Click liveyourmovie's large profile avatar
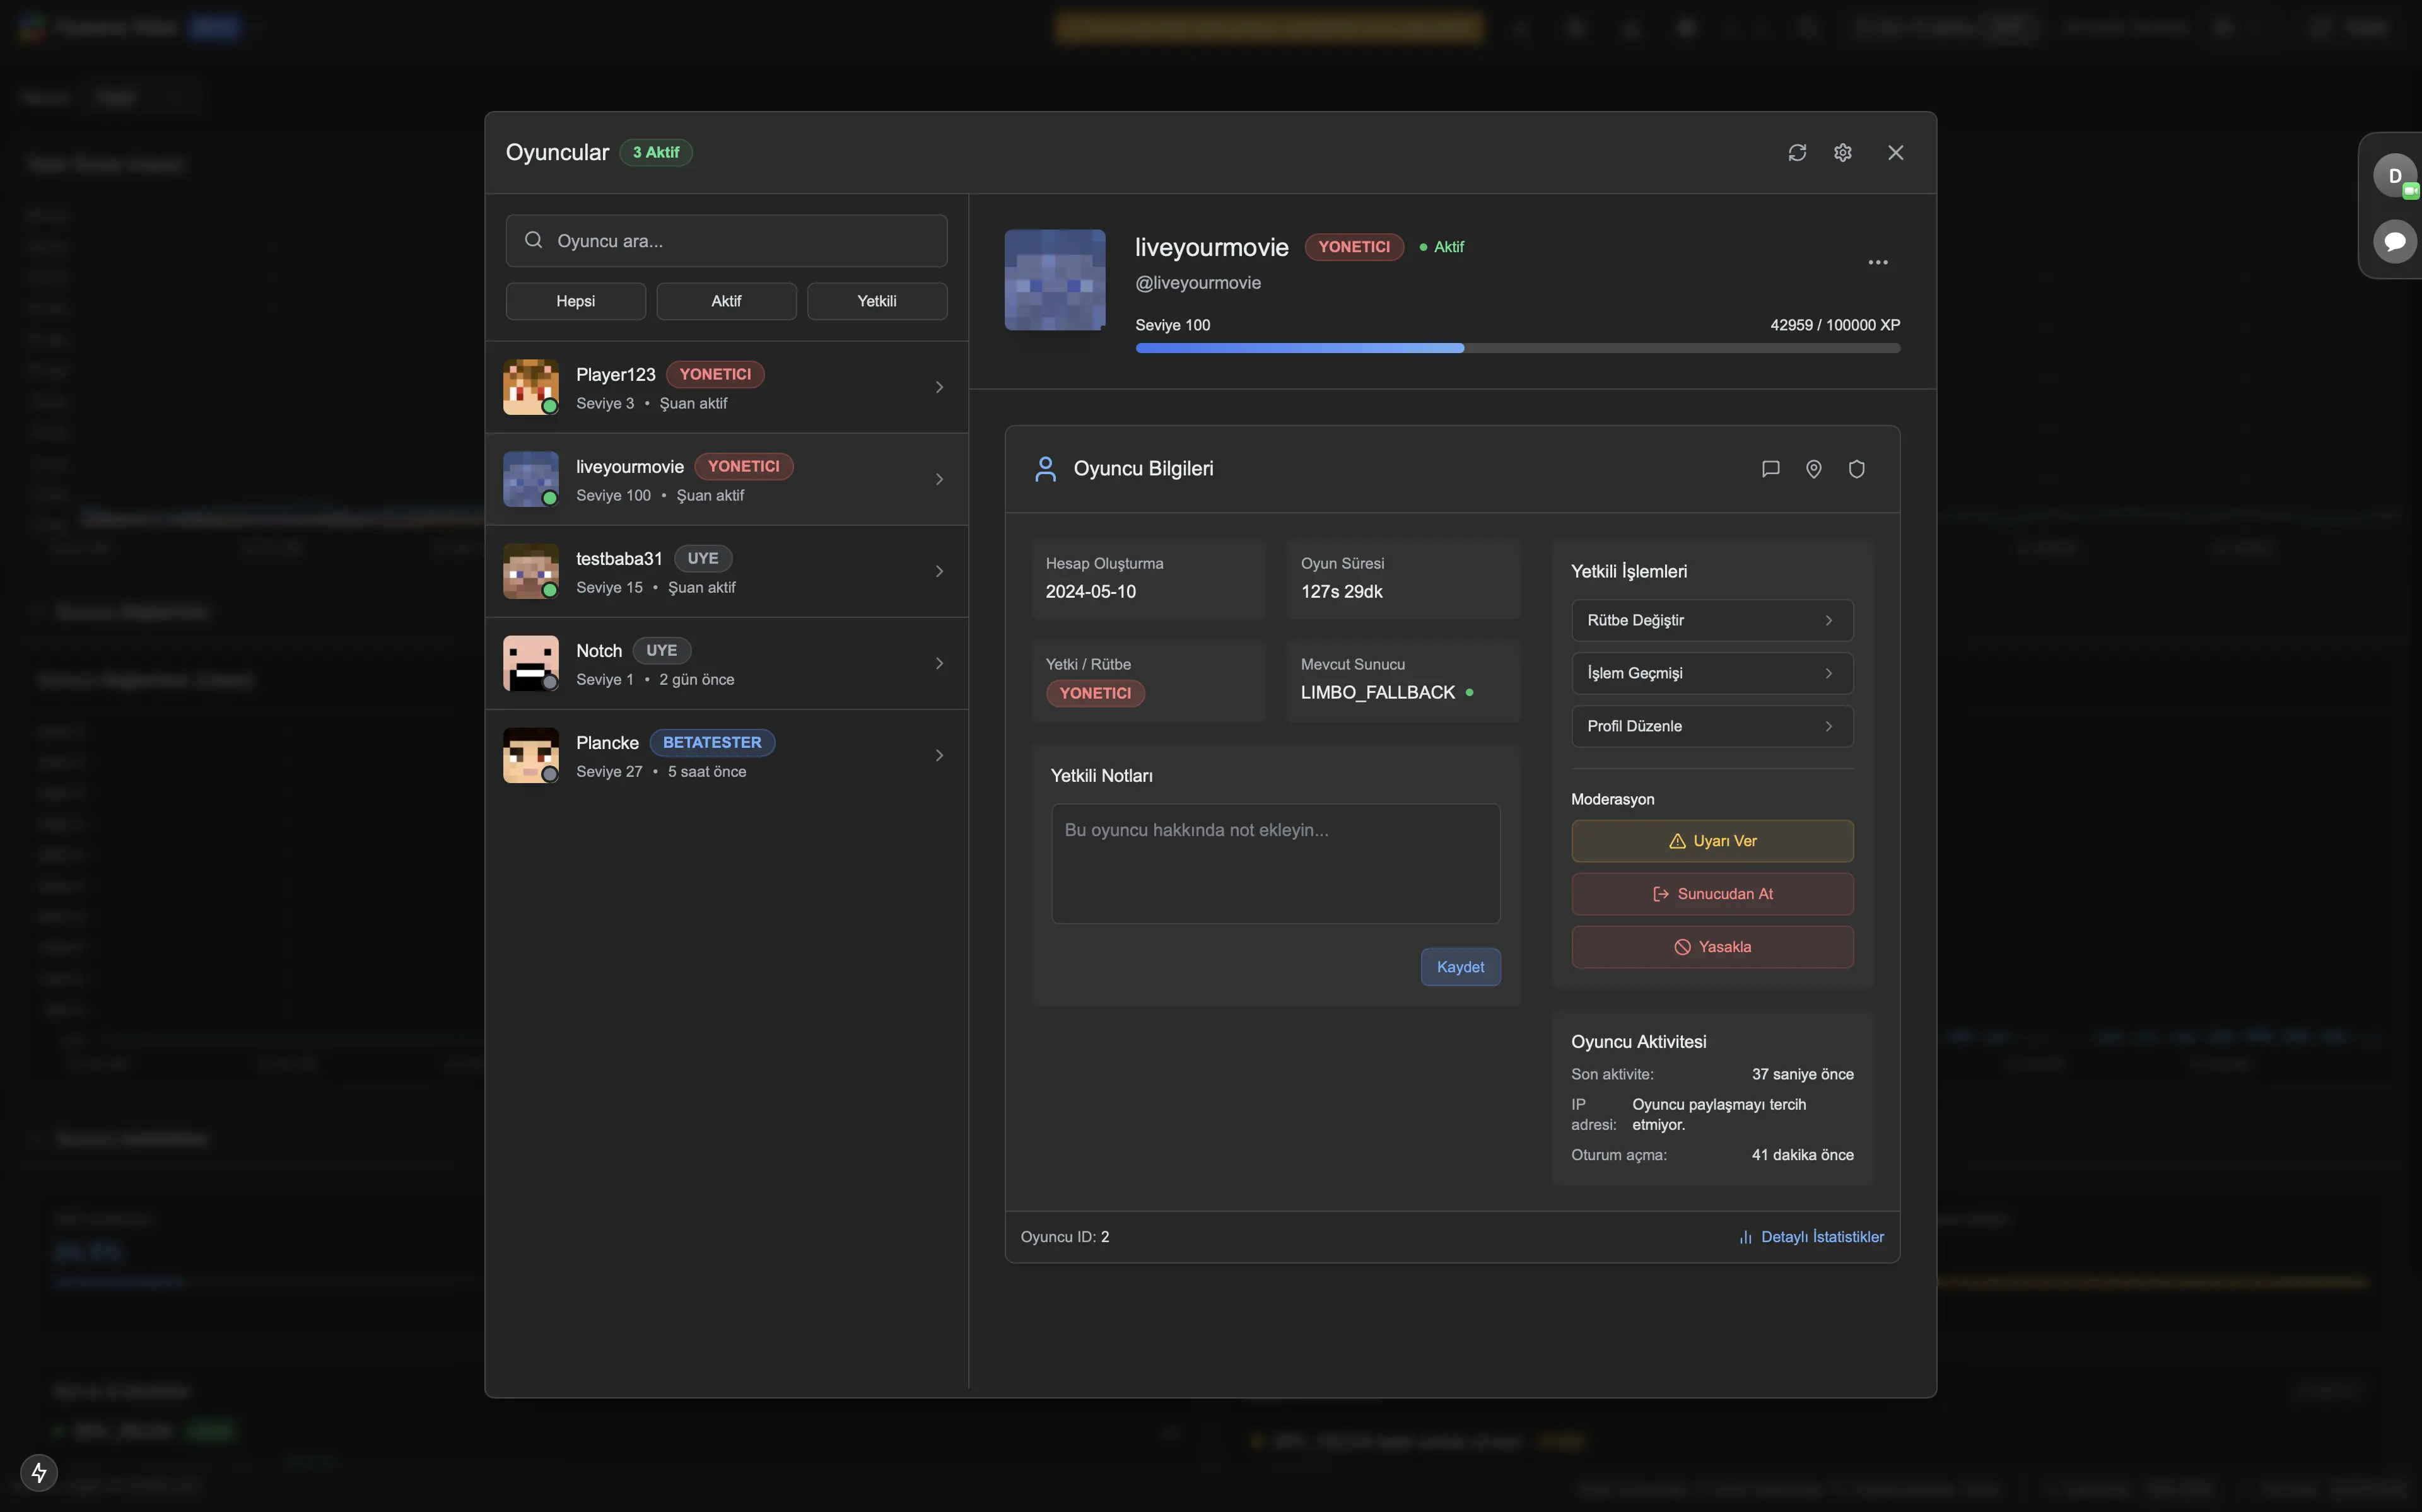Screen dimensions: 2422x1512 point(1055,280)
